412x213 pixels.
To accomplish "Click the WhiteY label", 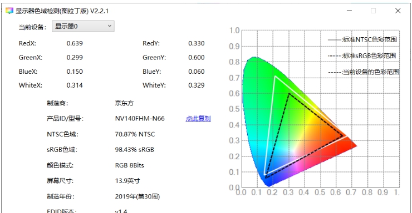I will [154, 85].
